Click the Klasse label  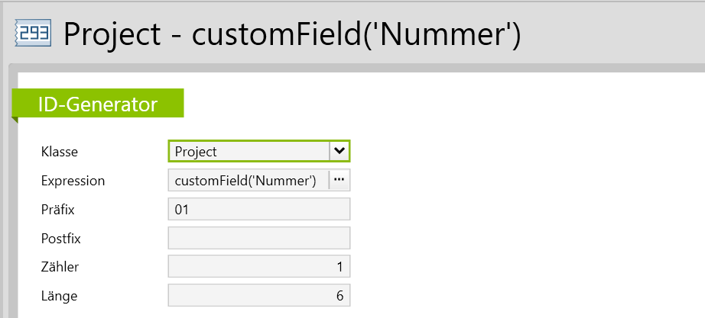[x=59, y=152]
